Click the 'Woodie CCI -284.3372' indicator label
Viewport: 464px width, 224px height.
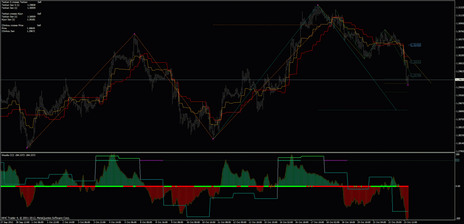(x=19, y=155)
